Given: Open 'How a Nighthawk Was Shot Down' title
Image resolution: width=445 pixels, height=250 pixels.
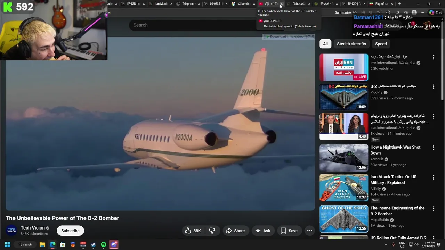Looking at the screenshot, I should point(395,150).
